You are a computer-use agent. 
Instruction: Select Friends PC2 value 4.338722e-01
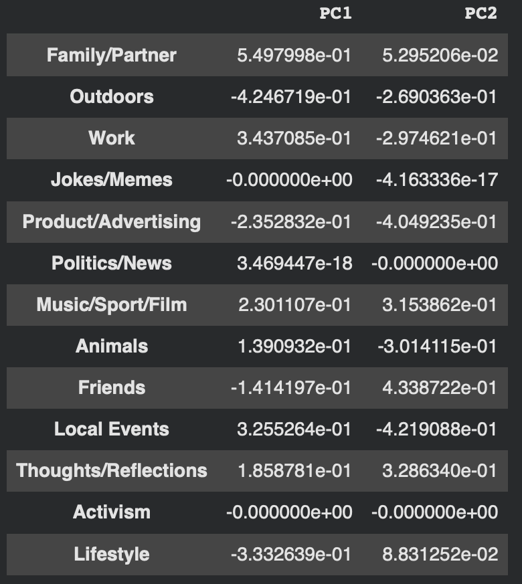pos(439,387)
